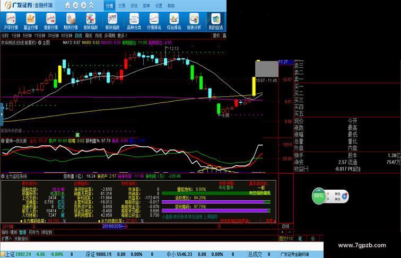Image resolution: width=401 pixels, height=258 pixels.
Task: Switch to 月线 monthly chart
Action: click(99, 36)
